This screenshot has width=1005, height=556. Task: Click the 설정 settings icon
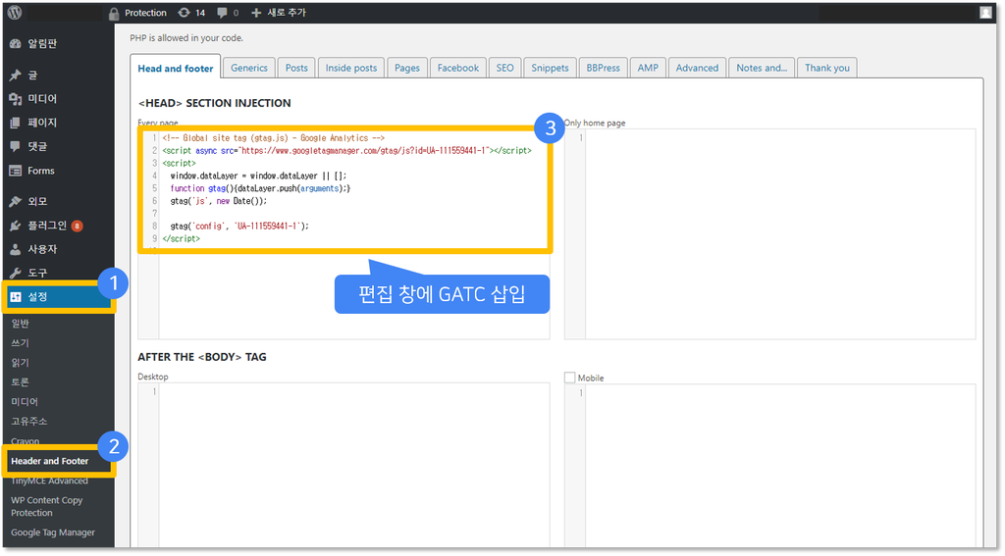[16, 296]
